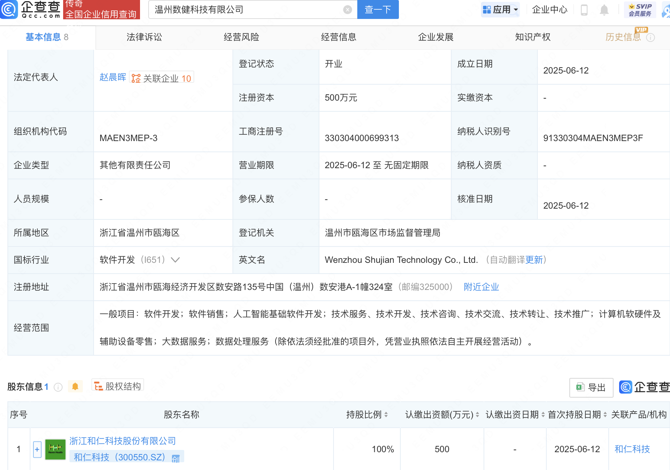Open 和仁科技 related product link

[x=632, y=449]
